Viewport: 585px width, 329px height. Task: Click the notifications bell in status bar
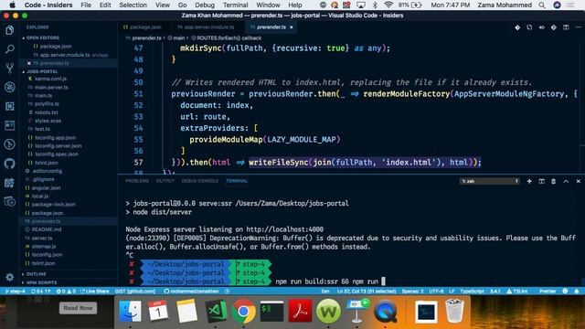[x=577, y=291]
